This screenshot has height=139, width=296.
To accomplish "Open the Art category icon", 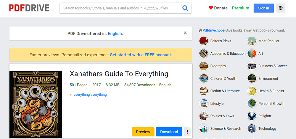I will pyautogui.click(x=252, y=54).
